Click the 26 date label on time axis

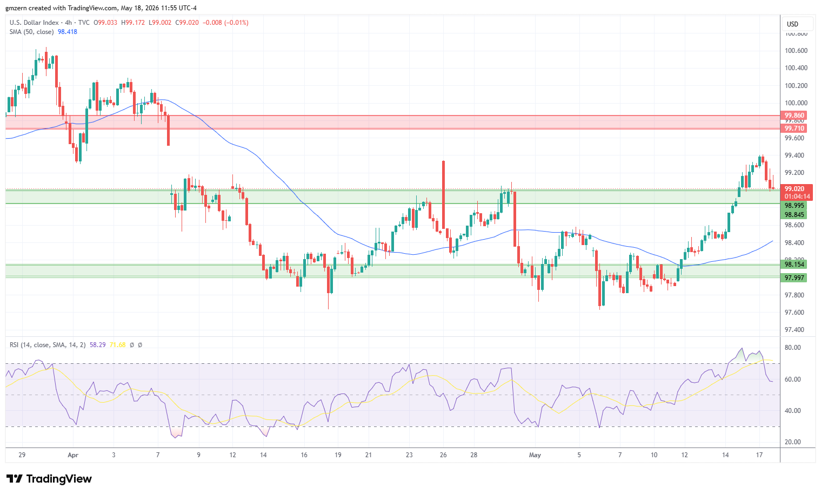point(443,455)
